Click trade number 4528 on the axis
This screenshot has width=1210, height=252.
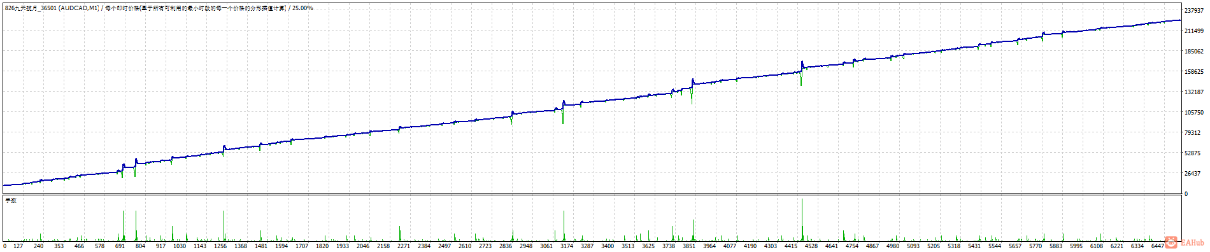click(811, 246)
